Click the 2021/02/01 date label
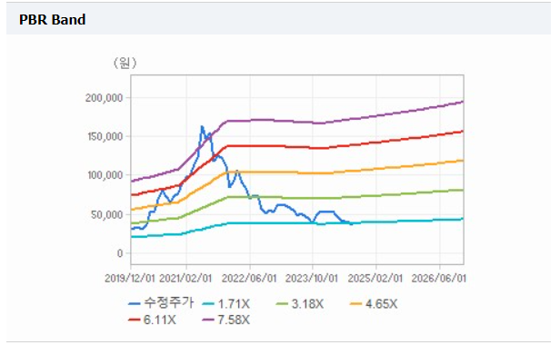The image size is (560, 345). click(185, 279)
